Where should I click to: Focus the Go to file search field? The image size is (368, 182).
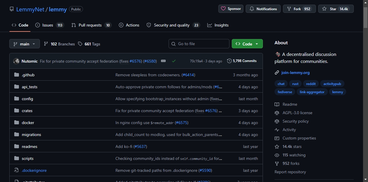click(x=199, y=44)
